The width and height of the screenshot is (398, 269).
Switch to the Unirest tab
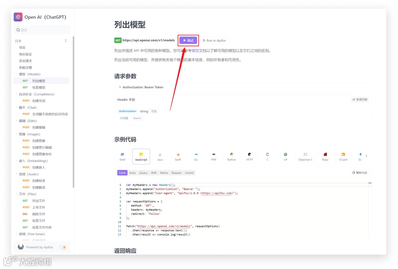tap(189, 173)
